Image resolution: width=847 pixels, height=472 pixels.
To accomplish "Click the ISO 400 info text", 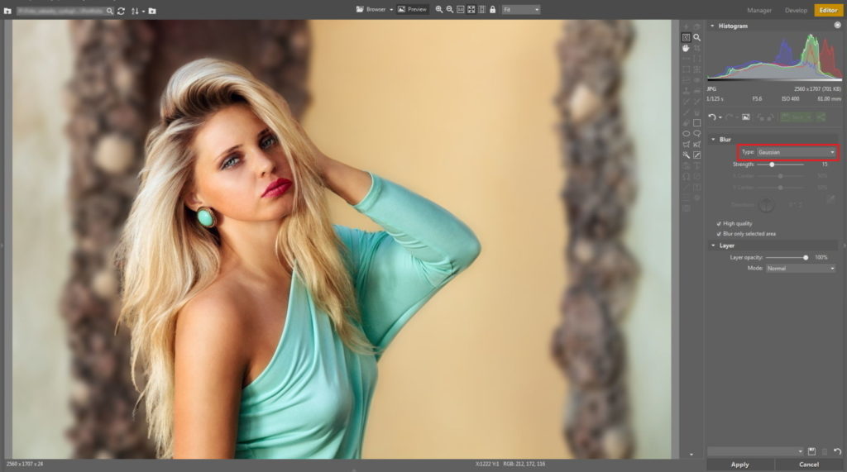I will [790, 99].
